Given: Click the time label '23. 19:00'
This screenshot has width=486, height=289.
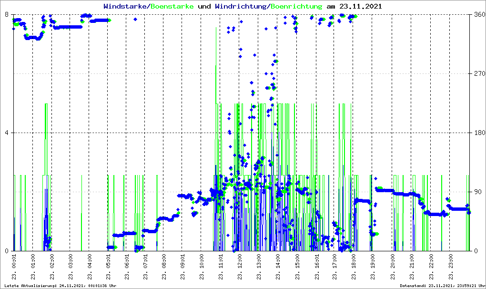Looking at the screenshot, I should [x=373, y=267].
